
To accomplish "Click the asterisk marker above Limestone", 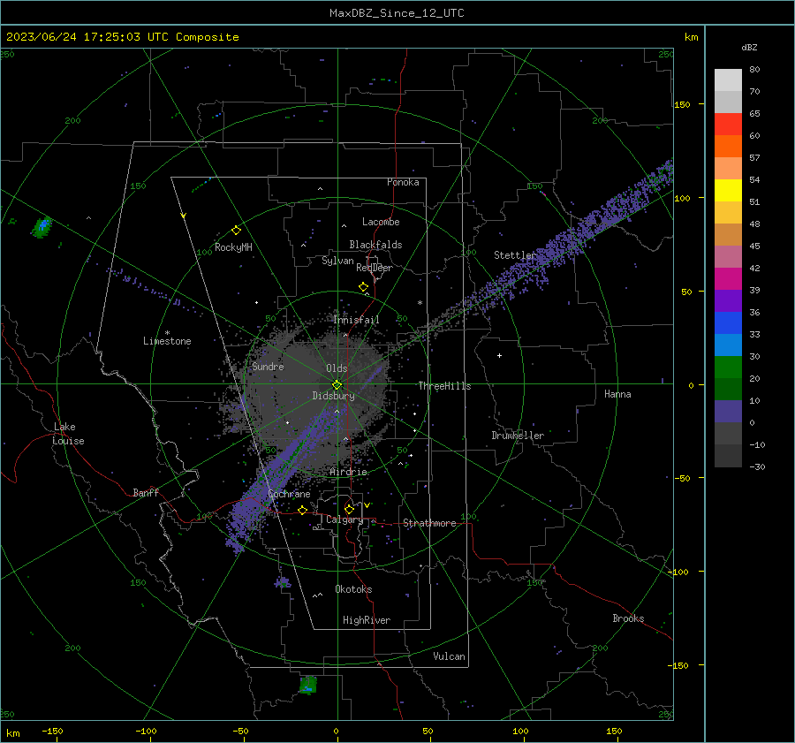I will [167, 333].
